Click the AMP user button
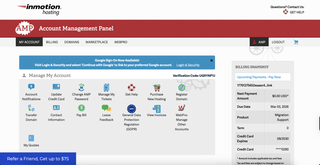Image resolution: width=320 pixels, height=165 pixels. pos(259,42)
